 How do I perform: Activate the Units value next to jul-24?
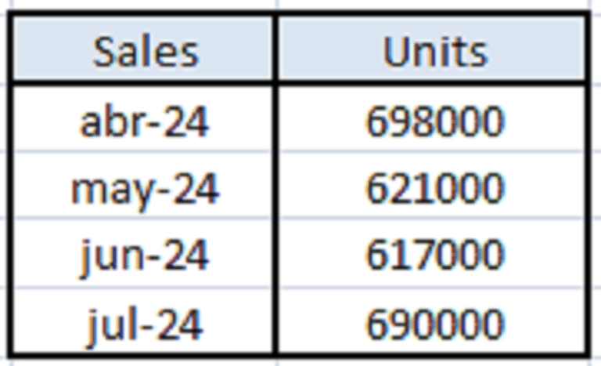tap(434, 324)
